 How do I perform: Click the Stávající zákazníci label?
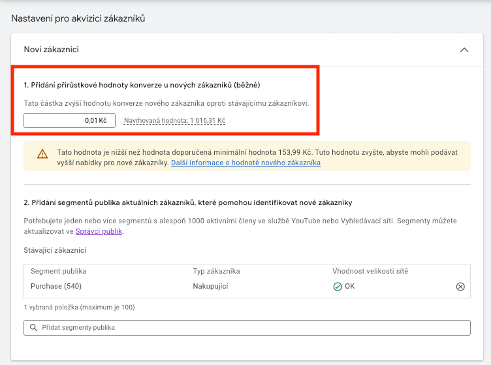click(x=55, y=250)
